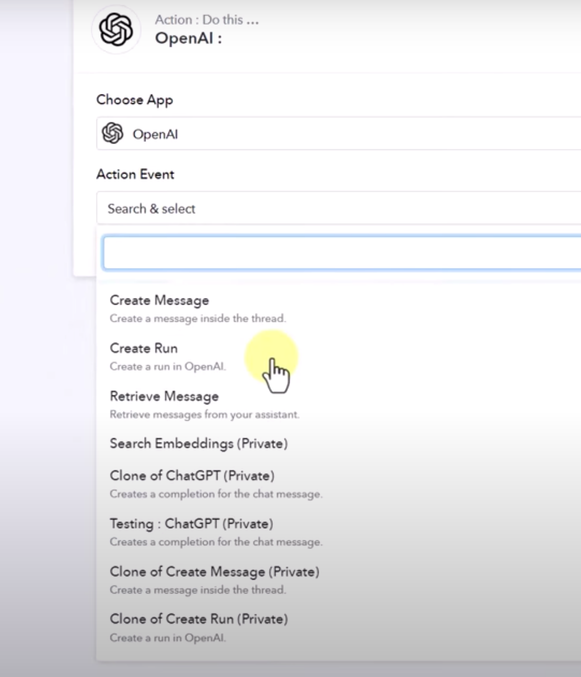Screen dimensions: 581x677
Task: Select Clone of ChatGPT (Private)
Action: [339, 484]
